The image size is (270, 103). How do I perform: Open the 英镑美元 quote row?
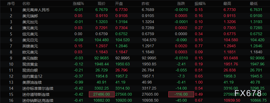[135, 46]
